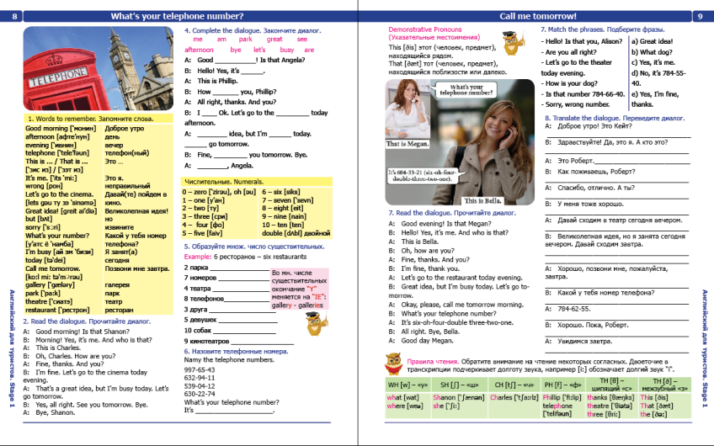Click the owl icon beside Demonstrative Pronouns
The image size is (714, 446).
[x=514, y=43]
